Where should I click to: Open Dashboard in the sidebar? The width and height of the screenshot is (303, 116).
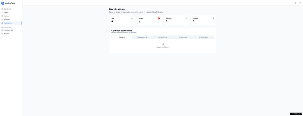click(x=11, y=9)
